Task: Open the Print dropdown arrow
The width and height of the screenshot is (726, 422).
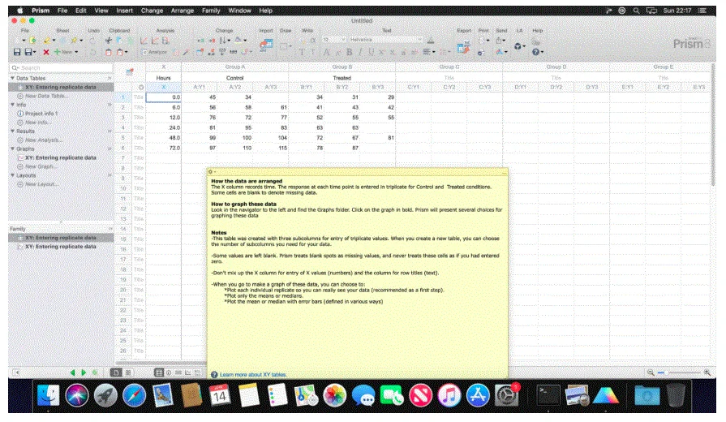Action: 488,41
